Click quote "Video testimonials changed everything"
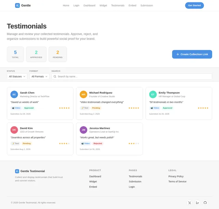 [x=102, y=102]
